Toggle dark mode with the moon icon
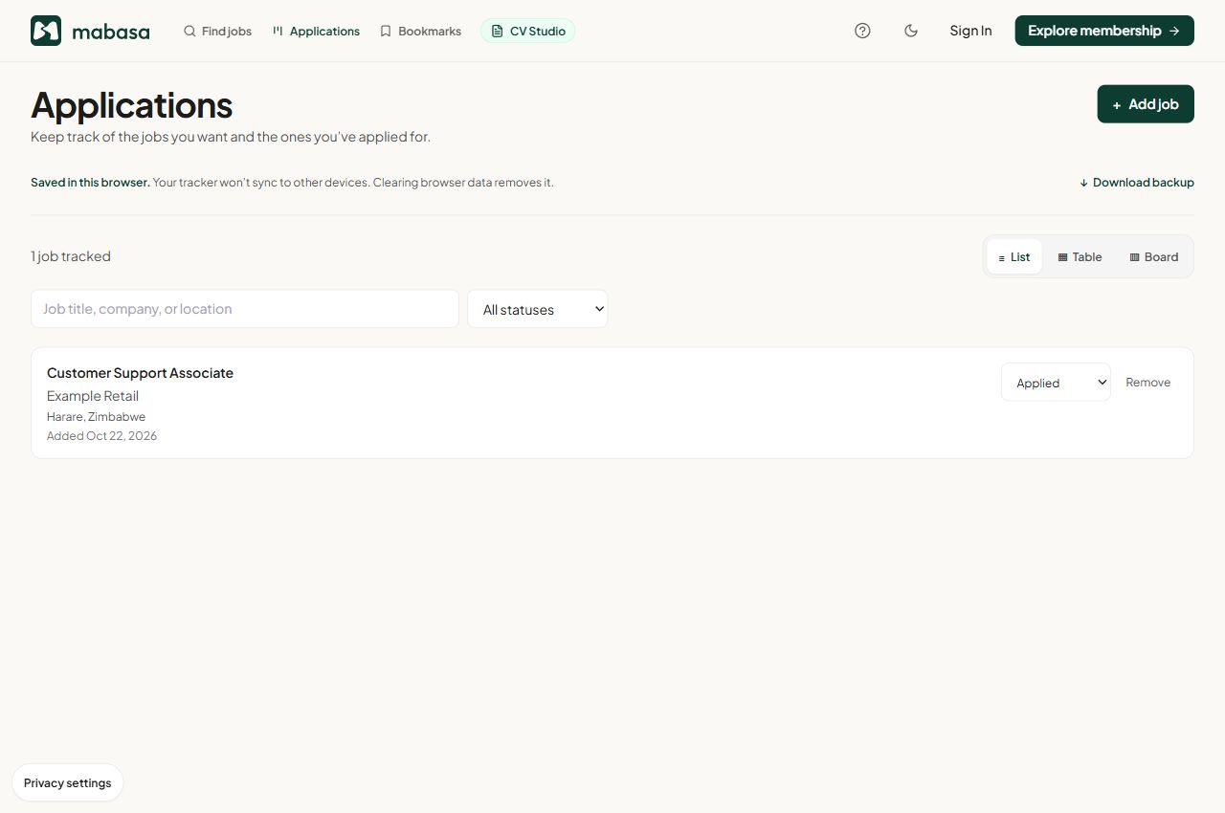The height and width of the screenshot is (813, 1225). (911, 31)
